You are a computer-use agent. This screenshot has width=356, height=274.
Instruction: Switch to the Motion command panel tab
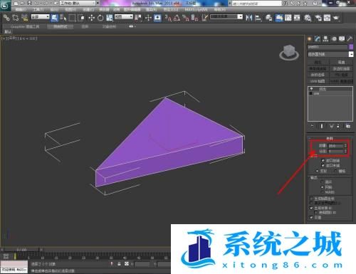(x=334, y=39)
